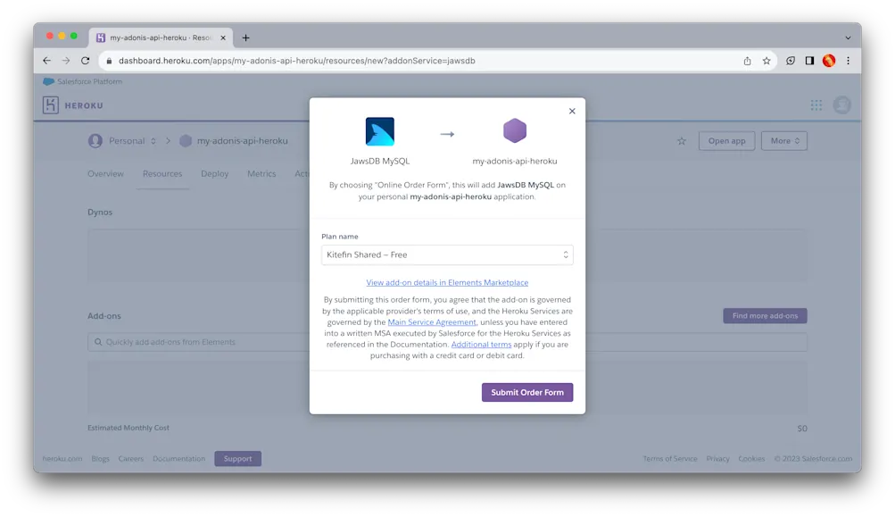The width and height of the screenshot is (895, 517).
Task: Click the JawsDB MySQL shark logo
Action: click(379, 131)
